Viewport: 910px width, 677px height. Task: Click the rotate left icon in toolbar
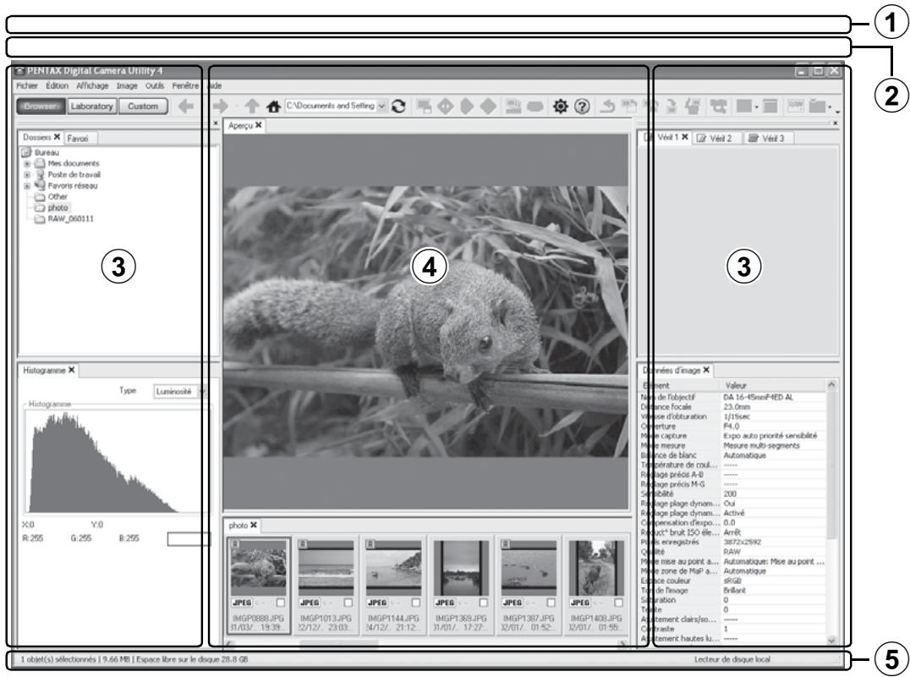tap(607, 107)
